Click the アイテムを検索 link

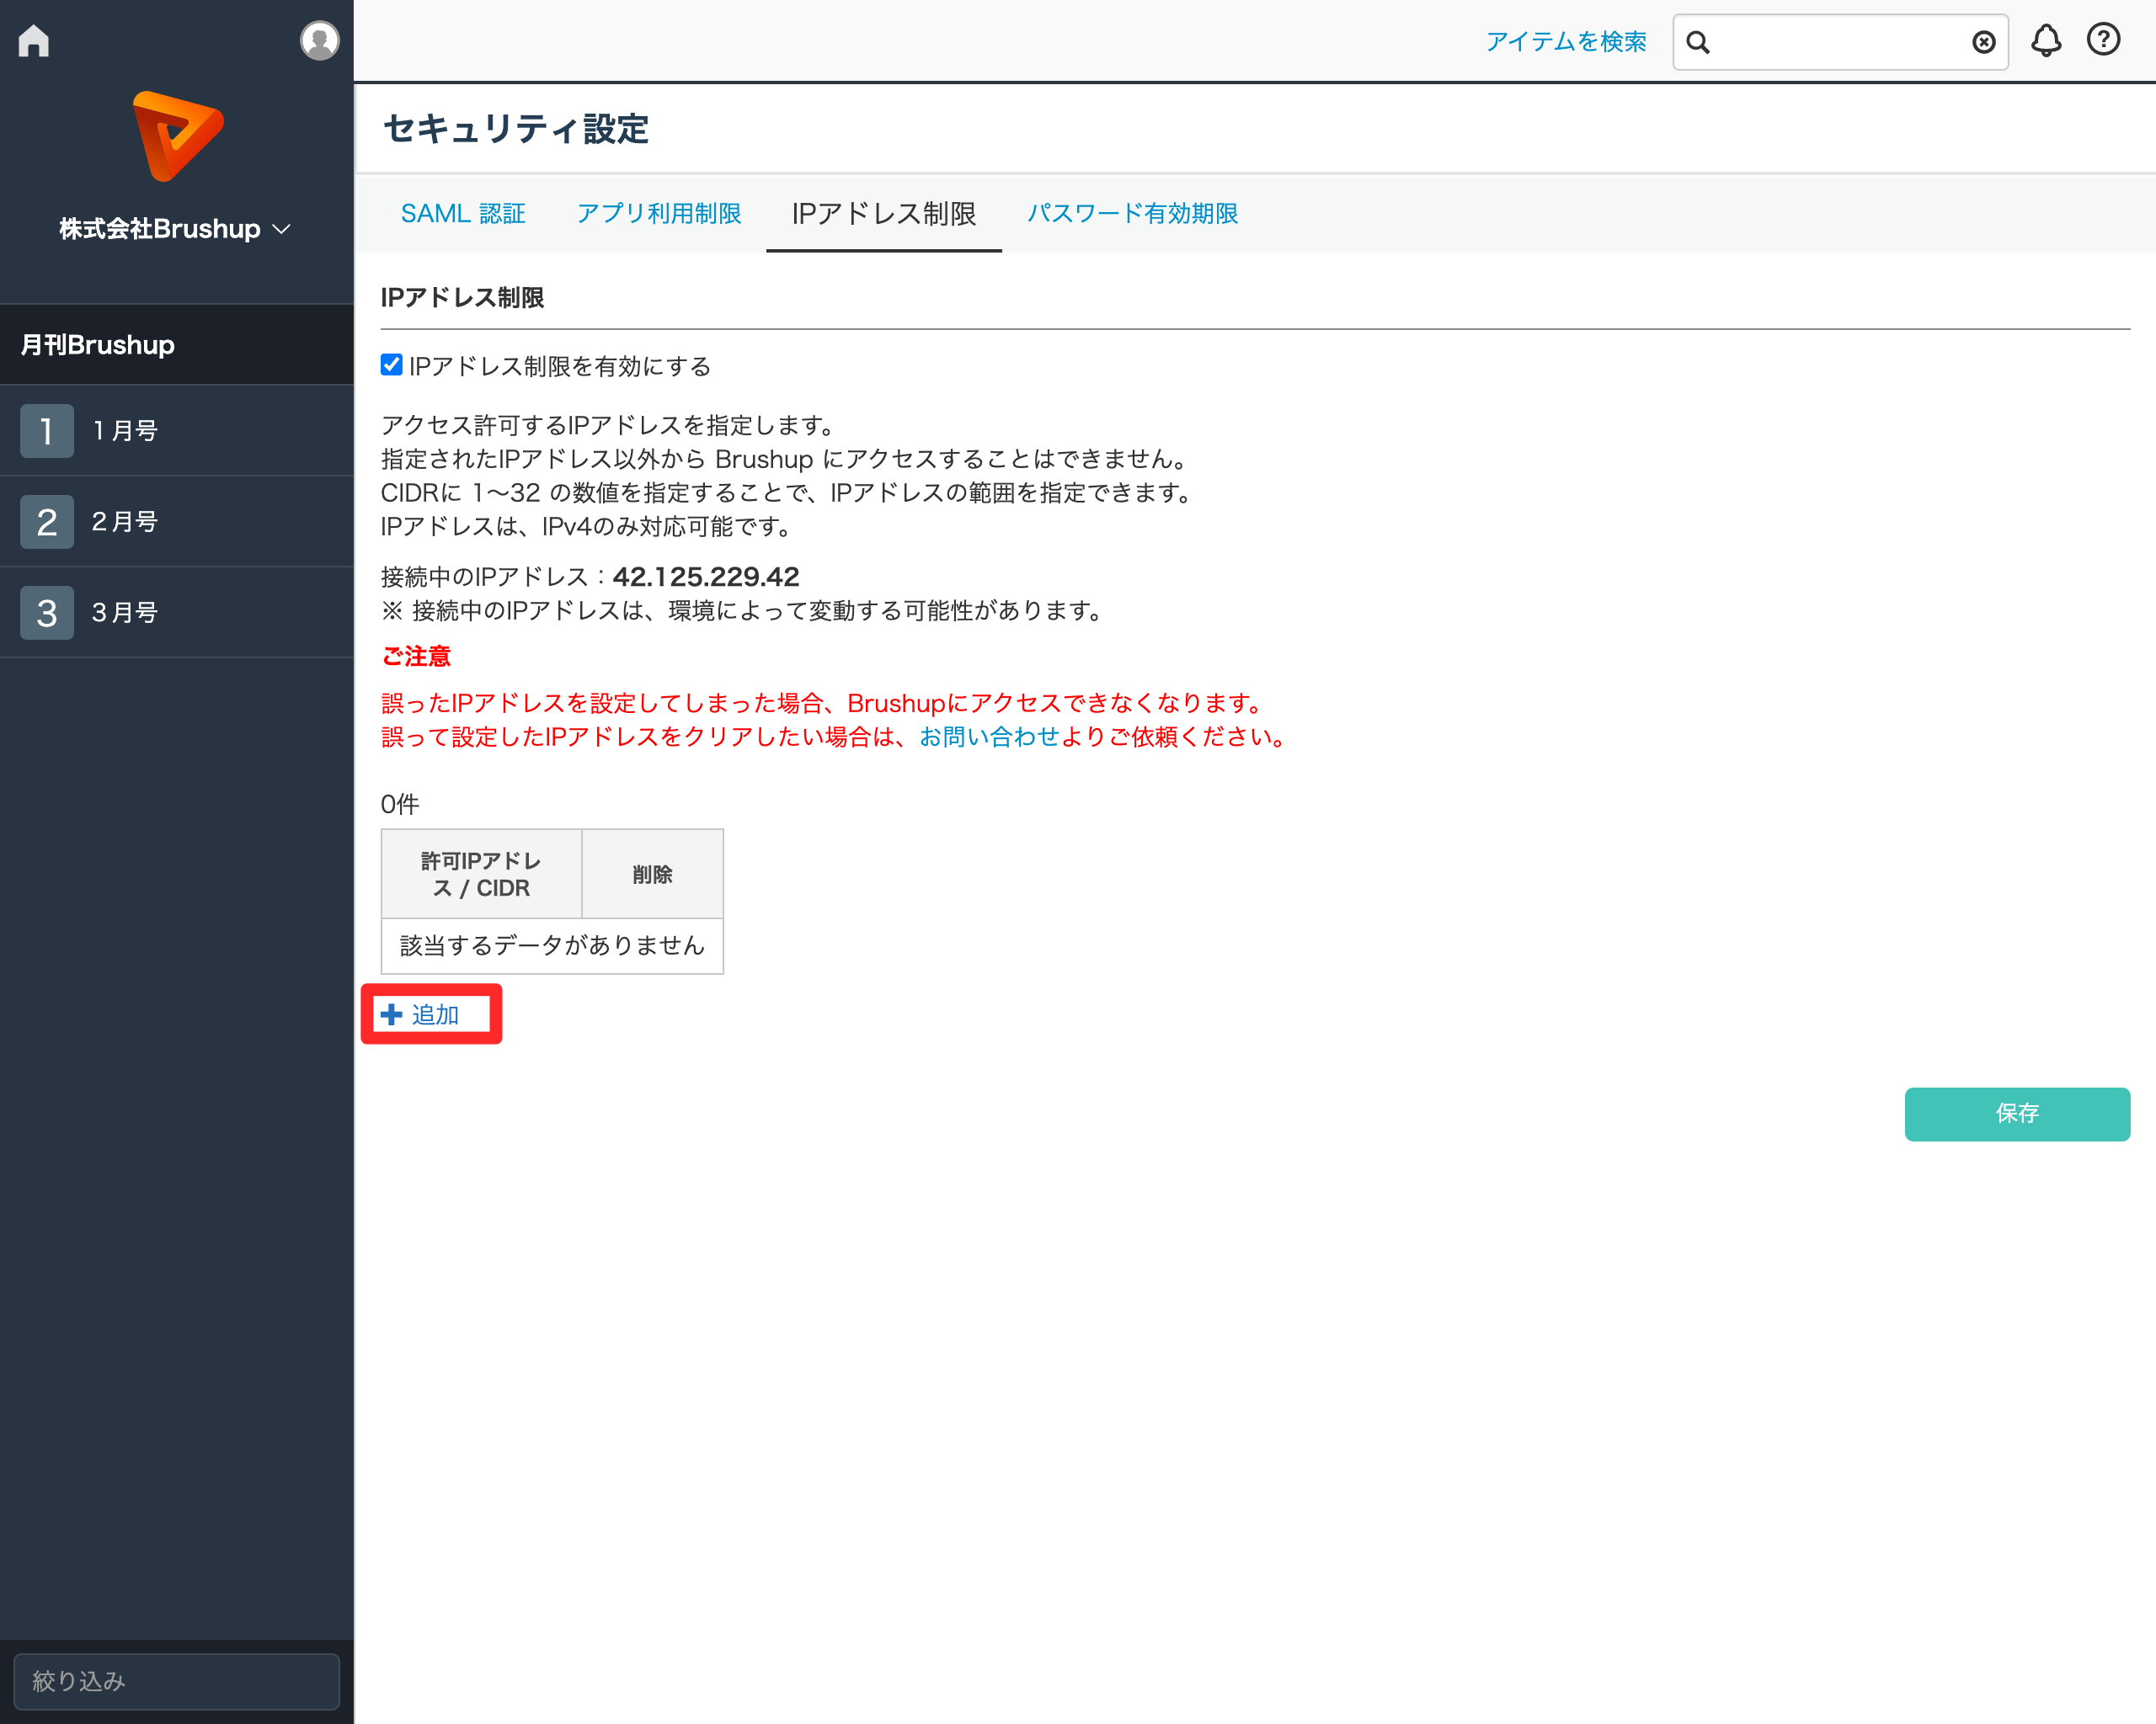tap(1566, 42)
